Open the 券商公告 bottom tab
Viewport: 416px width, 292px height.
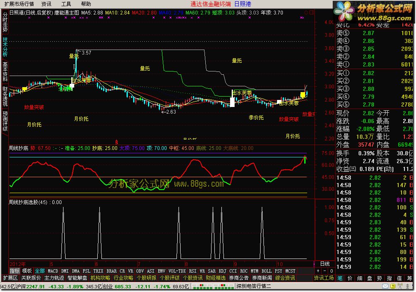239,278
